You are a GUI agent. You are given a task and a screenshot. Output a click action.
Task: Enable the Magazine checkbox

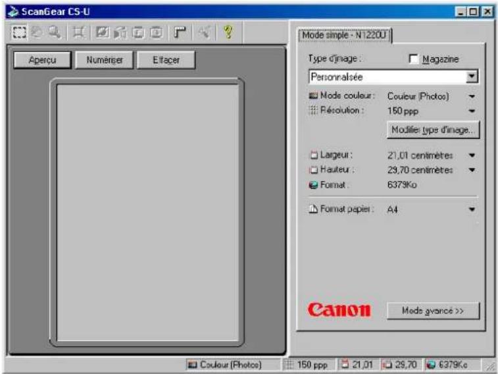pyautogui.click(x=414, y=59)
